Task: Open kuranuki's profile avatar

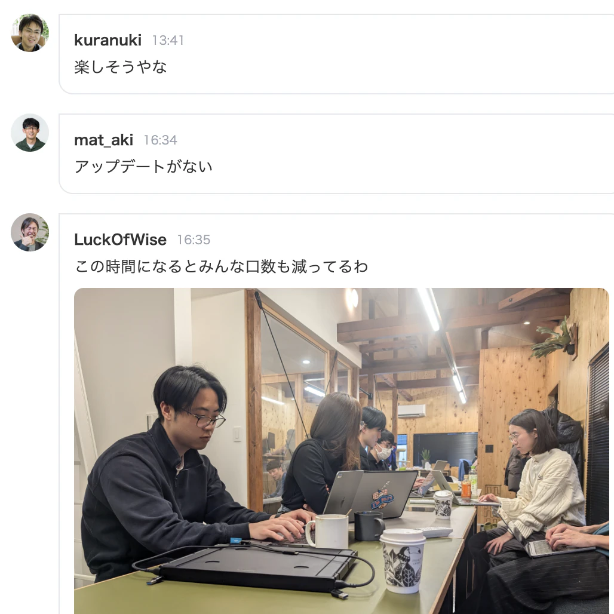Action: pyautogui.click(x=30, y=33)
